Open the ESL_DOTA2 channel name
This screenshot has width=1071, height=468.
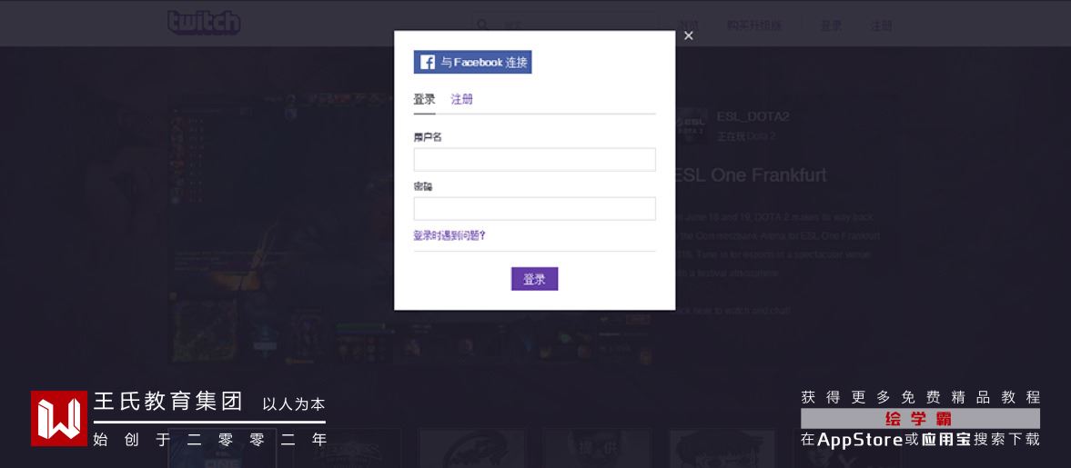coord(753,116)
